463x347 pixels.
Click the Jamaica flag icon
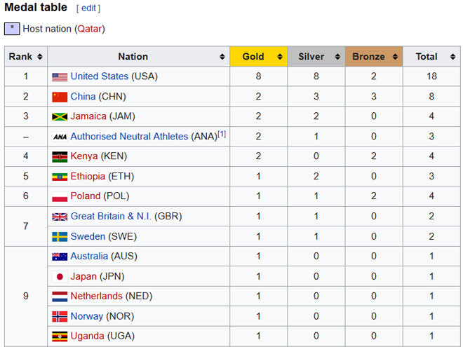(60, 116)
